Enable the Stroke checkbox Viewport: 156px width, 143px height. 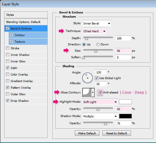[7, 48]
